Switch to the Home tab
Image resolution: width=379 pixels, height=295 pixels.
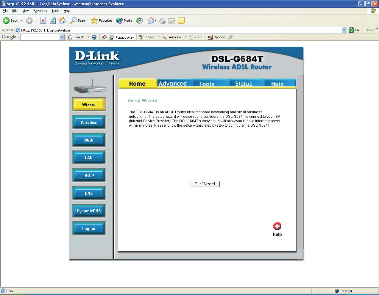137,84
